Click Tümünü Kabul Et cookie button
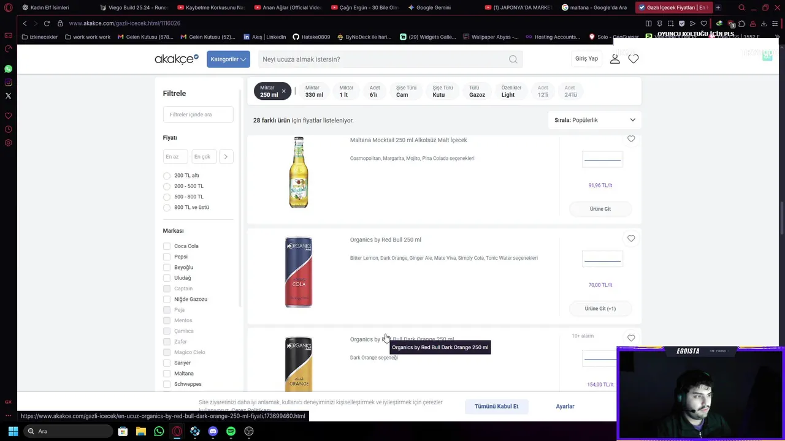 point(496,406)
